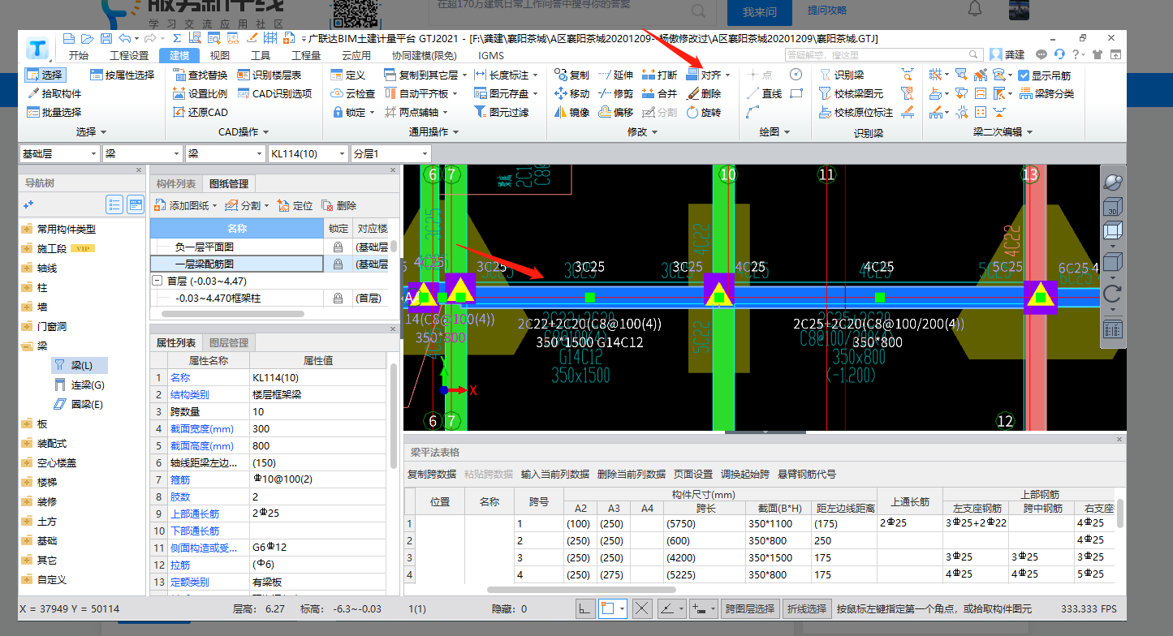1173x636 pixels.
Task: Click 删除当前列数据 button
Action: (632, 474)
